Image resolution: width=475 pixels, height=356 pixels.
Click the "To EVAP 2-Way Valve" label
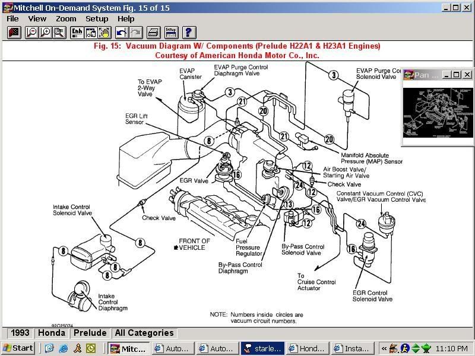coord(150,88)
